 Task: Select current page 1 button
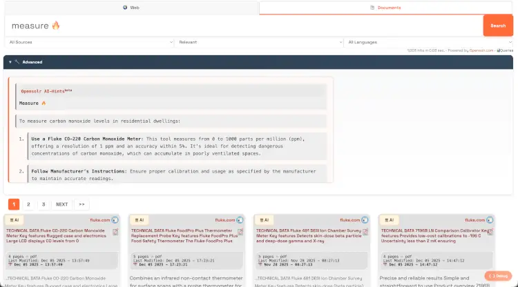click(14, 204)
